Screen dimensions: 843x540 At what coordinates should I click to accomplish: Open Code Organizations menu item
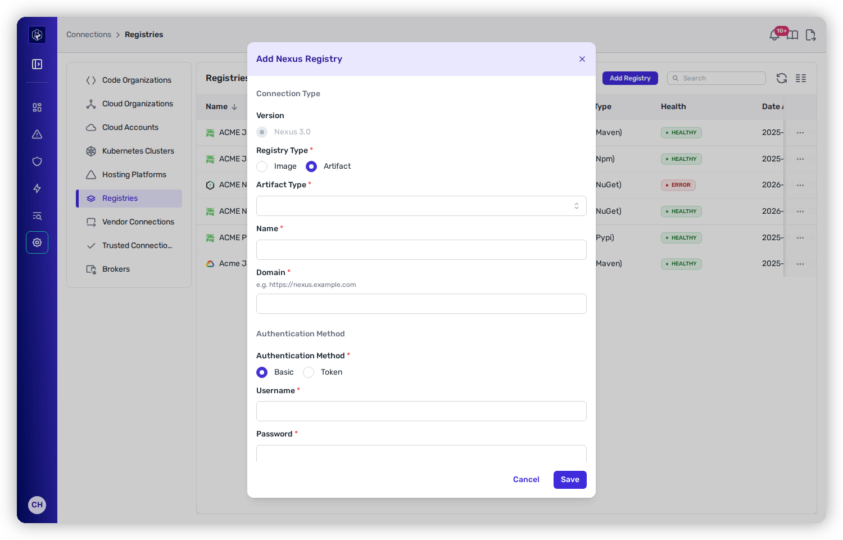129,80
